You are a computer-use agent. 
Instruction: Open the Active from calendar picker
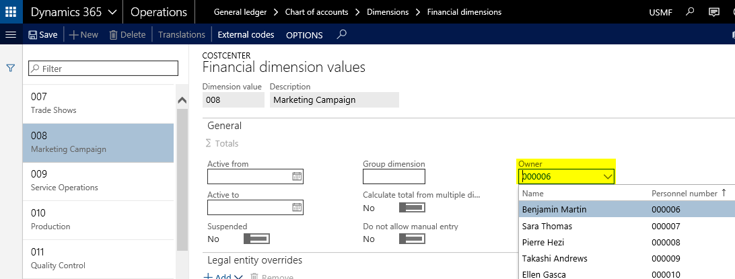[297, 177]
